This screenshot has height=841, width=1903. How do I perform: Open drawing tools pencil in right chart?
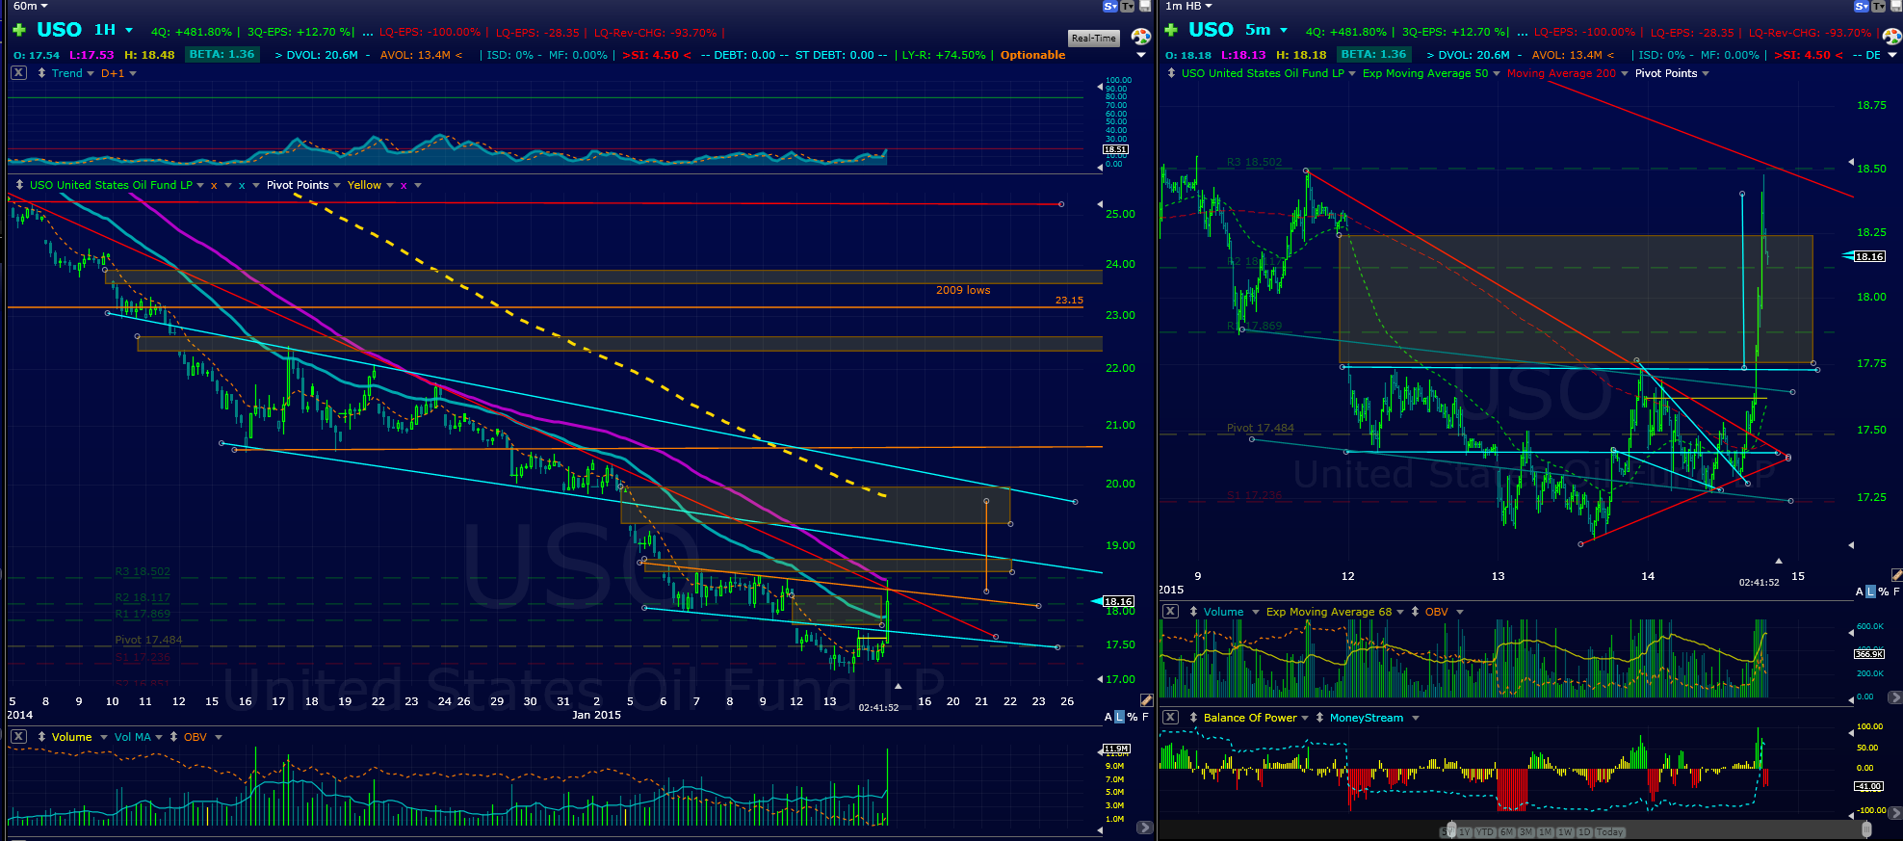point(1897,575)
